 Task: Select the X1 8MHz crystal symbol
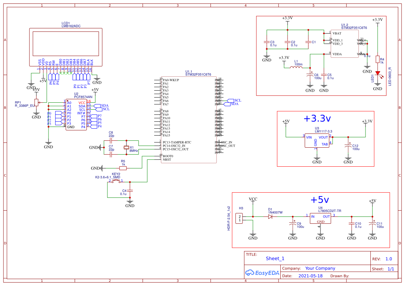127,148
